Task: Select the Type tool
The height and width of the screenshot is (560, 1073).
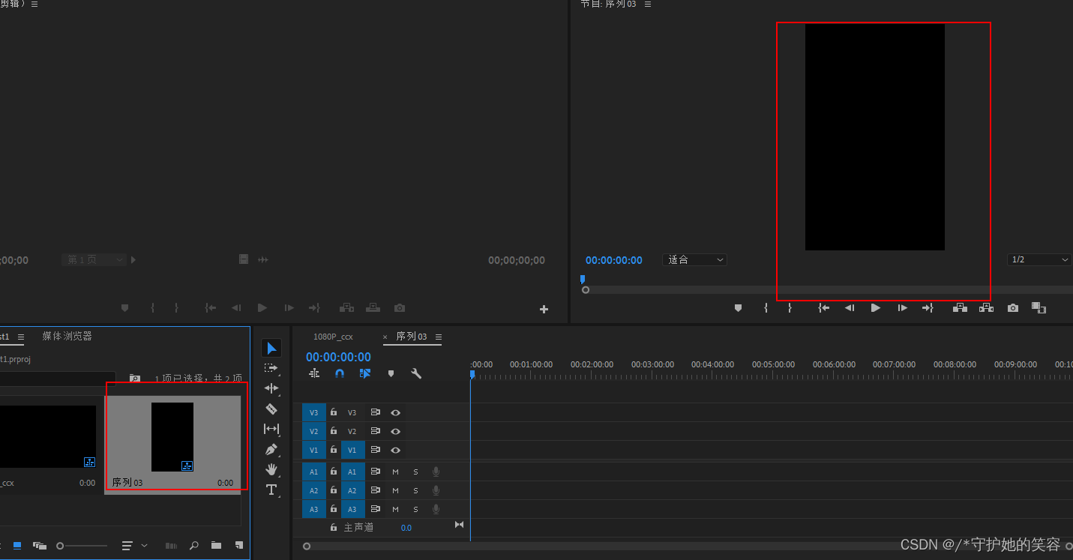Action: (x=271, y=490)
